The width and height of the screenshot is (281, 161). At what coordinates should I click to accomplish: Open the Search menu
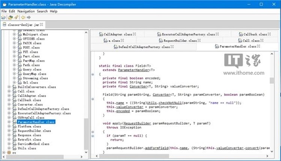(42, 11)
